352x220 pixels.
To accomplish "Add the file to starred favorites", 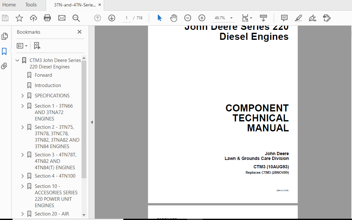I will point(19,18).
